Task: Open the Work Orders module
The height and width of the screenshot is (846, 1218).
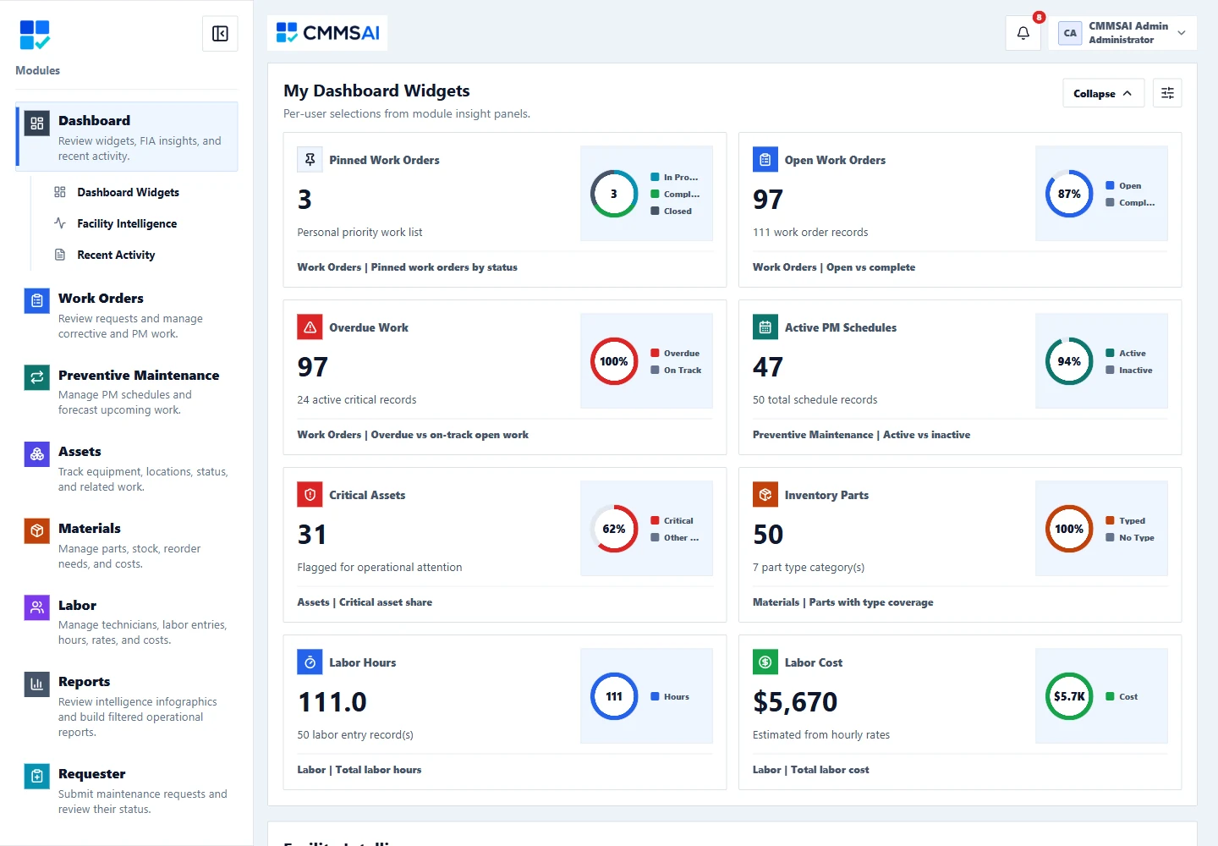Action: coord(127,316)
